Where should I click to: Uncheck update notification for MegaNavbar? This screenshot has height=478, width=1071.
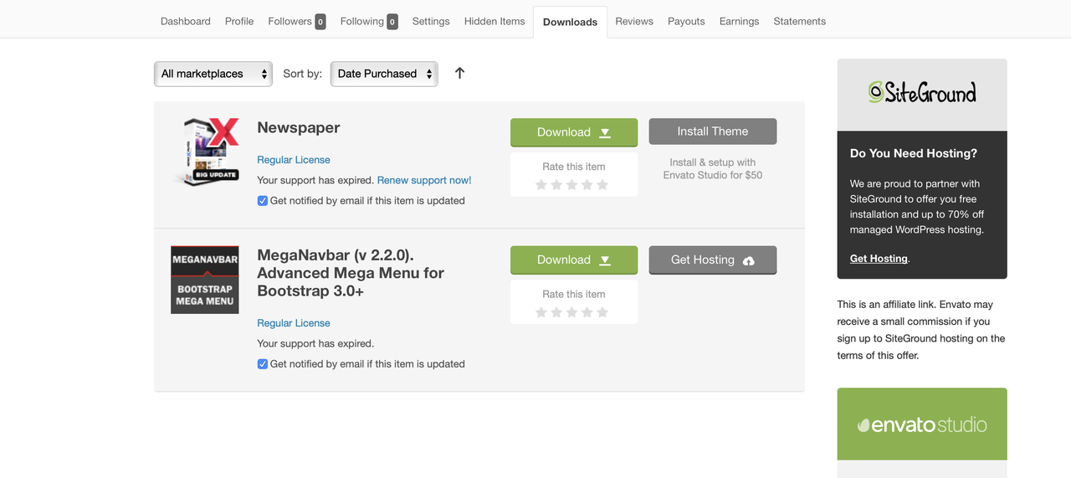click(x=263, y=364)
